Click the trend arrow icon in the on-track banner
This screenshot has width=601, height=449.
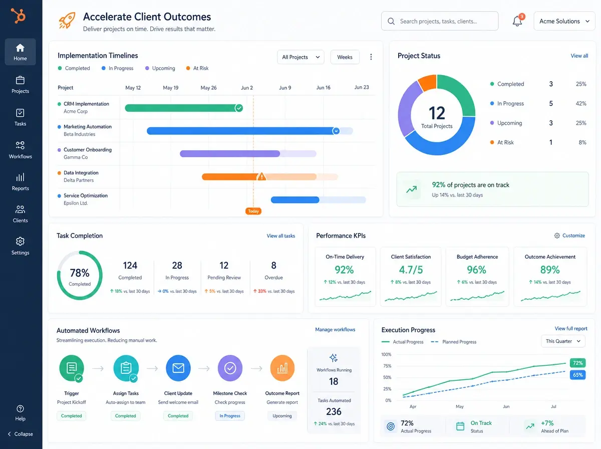tap(412, 189)
